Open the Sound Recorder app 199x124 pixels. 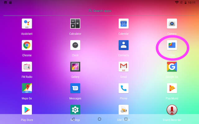[x=172, y=110]
